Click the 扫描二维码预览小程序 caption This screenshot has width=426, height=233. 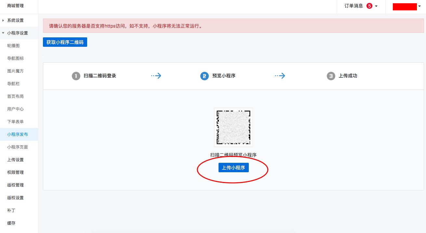[233, 155]
